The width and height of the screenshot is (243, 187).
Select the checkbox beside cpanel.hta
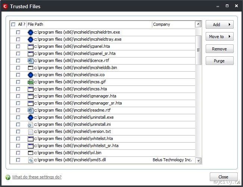pyautogui.click(x=18, y=47)
